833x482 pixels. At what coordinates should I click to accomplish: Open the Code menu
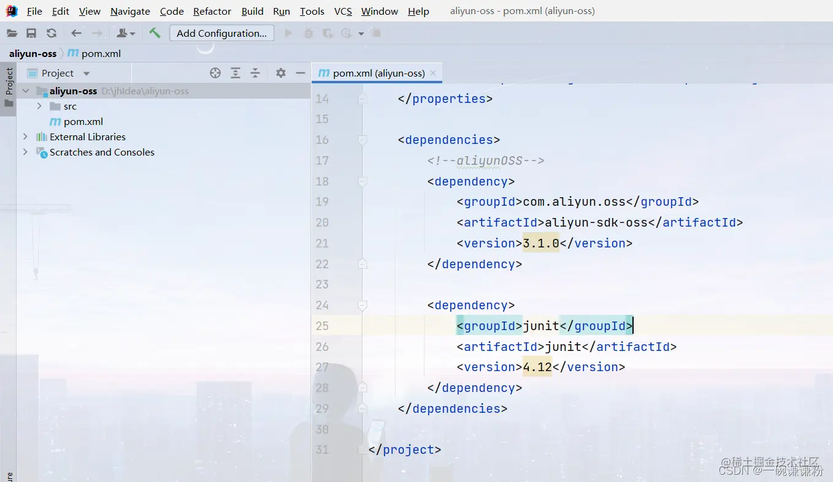172,12
